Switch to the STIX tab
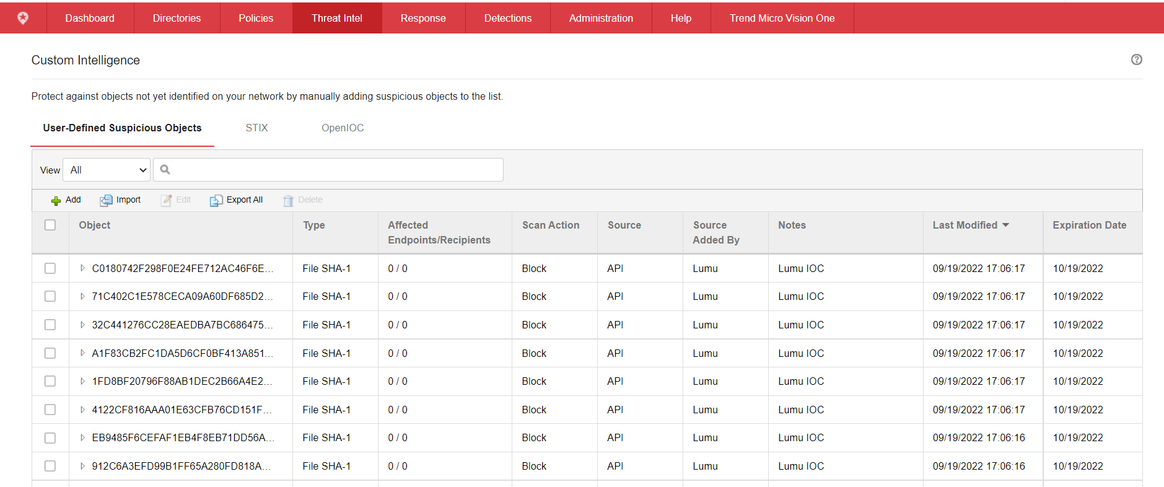 pos(256,128)
